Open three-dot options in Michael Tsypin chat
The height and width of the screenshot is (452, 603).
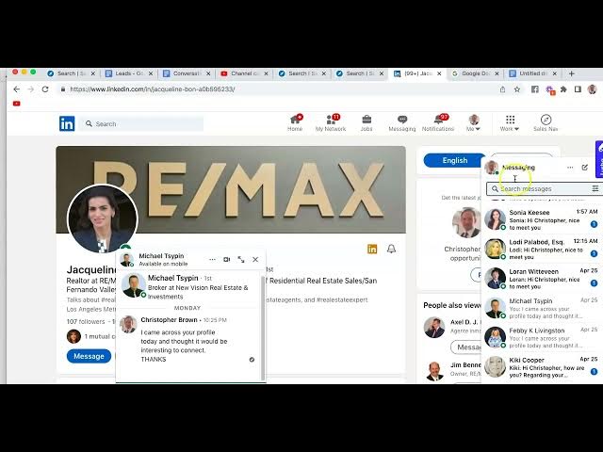pyautogui.click(x=212, y=259)
